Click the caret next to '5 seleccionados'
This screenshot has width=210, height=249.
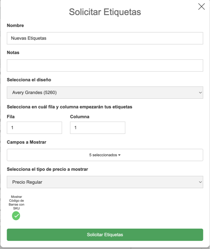[x=119, y=155]
